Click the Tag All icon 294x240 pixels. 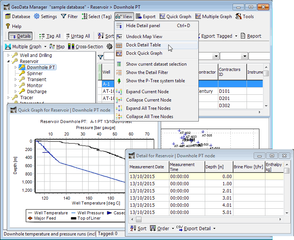coord(42,36)
